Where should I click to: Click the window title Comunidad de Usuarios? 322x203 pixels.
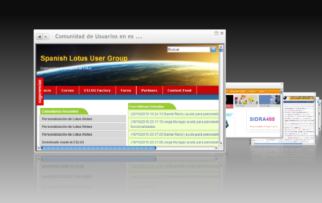(99, 37)
